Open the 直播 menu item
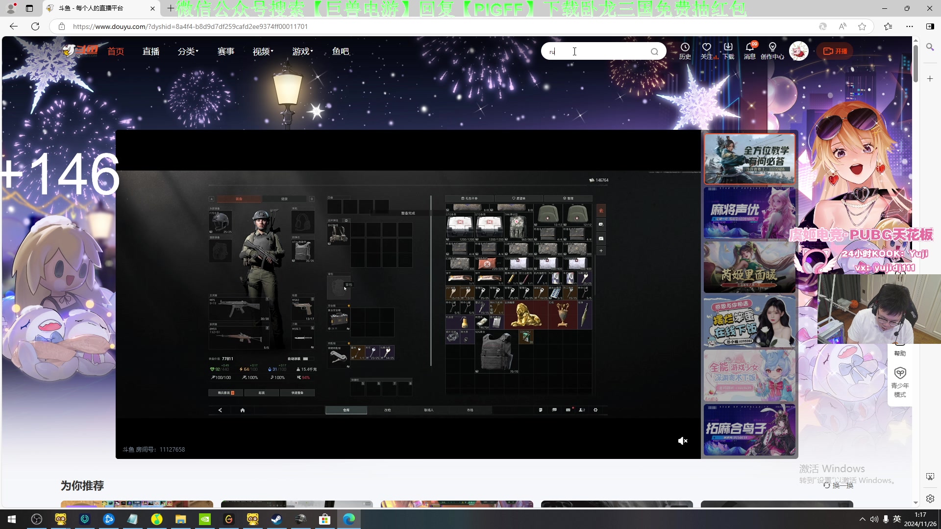The image size is (941, 529). click(x=151, y=51)
